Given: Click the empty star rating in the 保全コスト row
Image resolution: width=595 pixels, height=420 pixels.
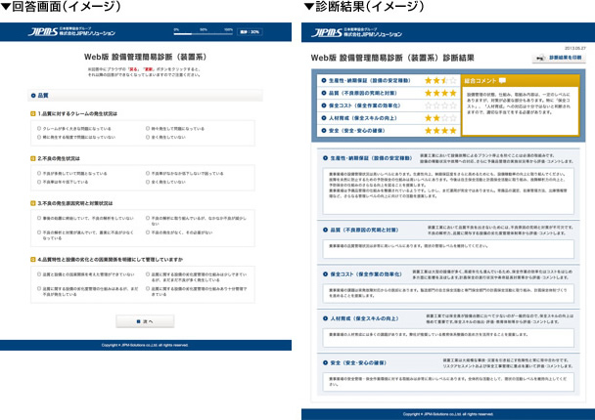Looking at the screenshot, I should click(x=440, y=105).
